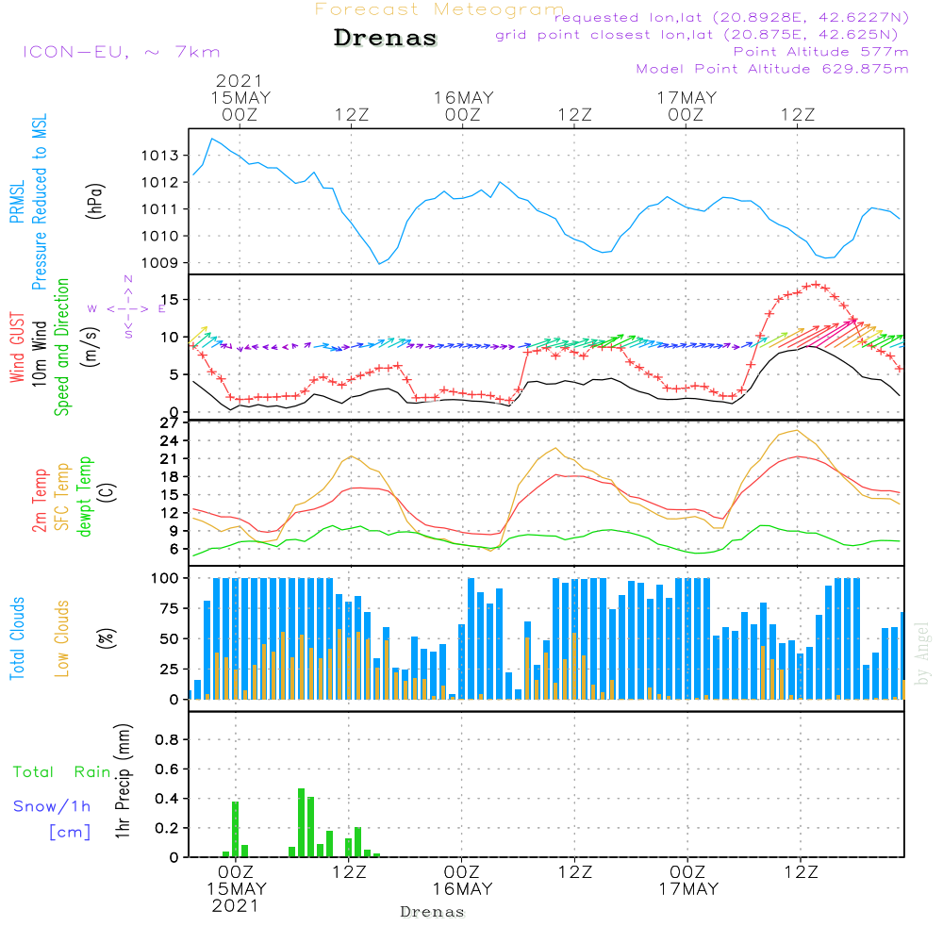
Task: Click 'Speed and Direction' legend label
Action: coord(61,347)
